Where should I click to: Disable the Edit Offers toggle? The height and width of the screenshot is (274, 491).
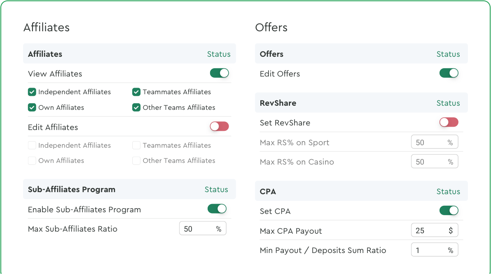pyautogui.click(x=449, y=73)
